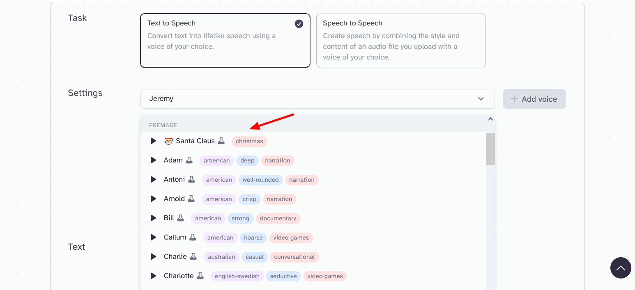635x290 pixels.
Task: Click the Add voice button
Action: (534, 99)
